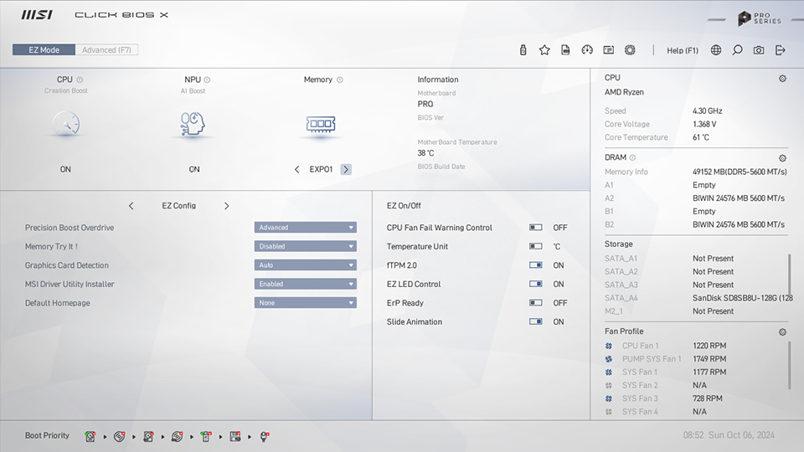
Task: Click the USB flash drive icon
Action: click(x=523, y=50)
